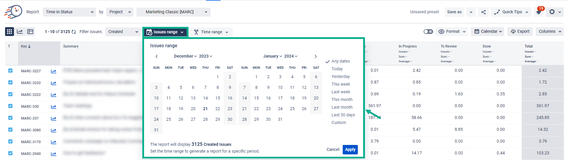Select the Last month preset

(342, 107)
